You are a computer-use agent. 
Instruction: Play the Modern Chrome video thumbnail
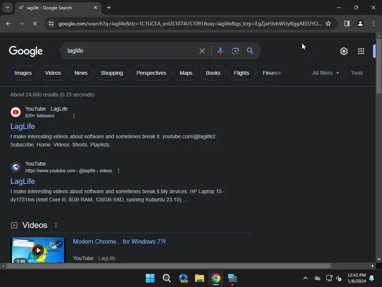coord(38,250)
